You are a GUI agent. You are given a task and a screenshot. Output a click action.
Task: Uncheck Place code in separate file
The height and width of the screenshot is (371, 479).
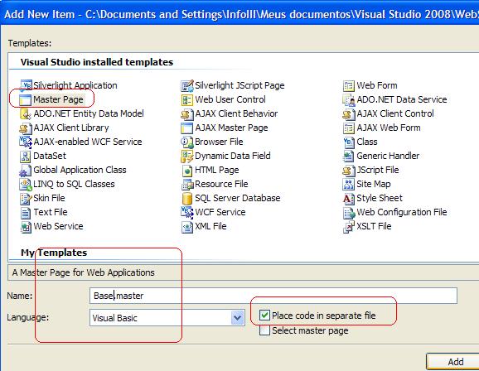[x=264, y=316]
